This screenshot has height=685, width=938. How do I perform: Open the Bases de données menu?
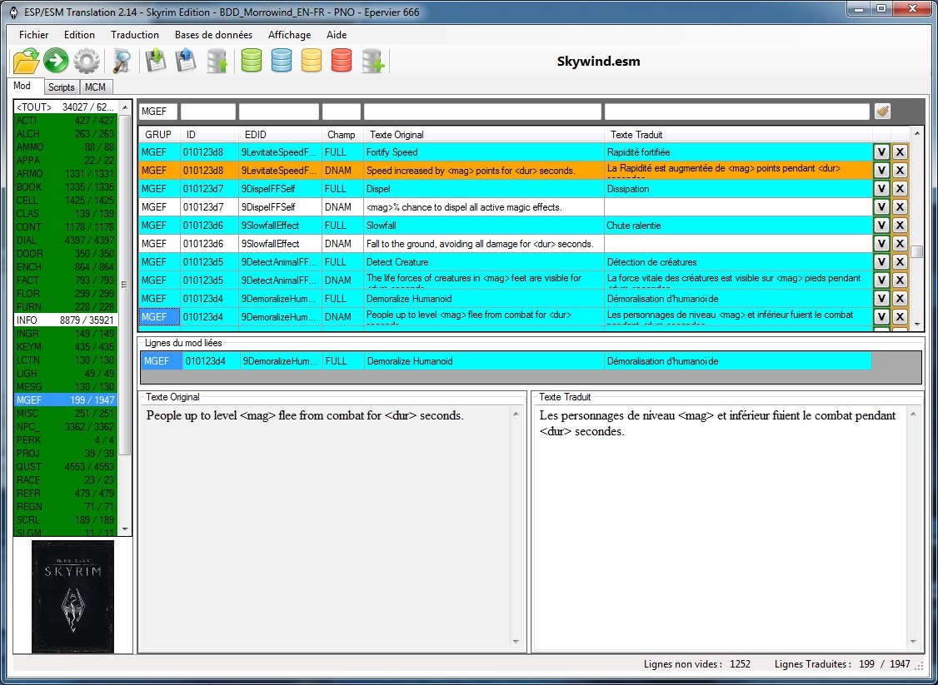click(x=213, y=35)
